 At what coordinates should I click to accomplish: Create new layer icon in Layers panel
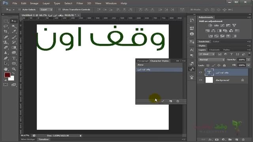pos(237,140)
